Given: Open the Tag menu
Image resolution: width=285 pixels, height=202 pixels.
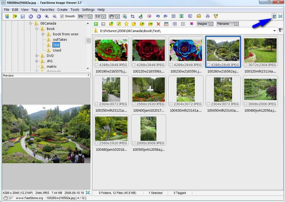Looking at the screenshot, I should coord(34,10).
